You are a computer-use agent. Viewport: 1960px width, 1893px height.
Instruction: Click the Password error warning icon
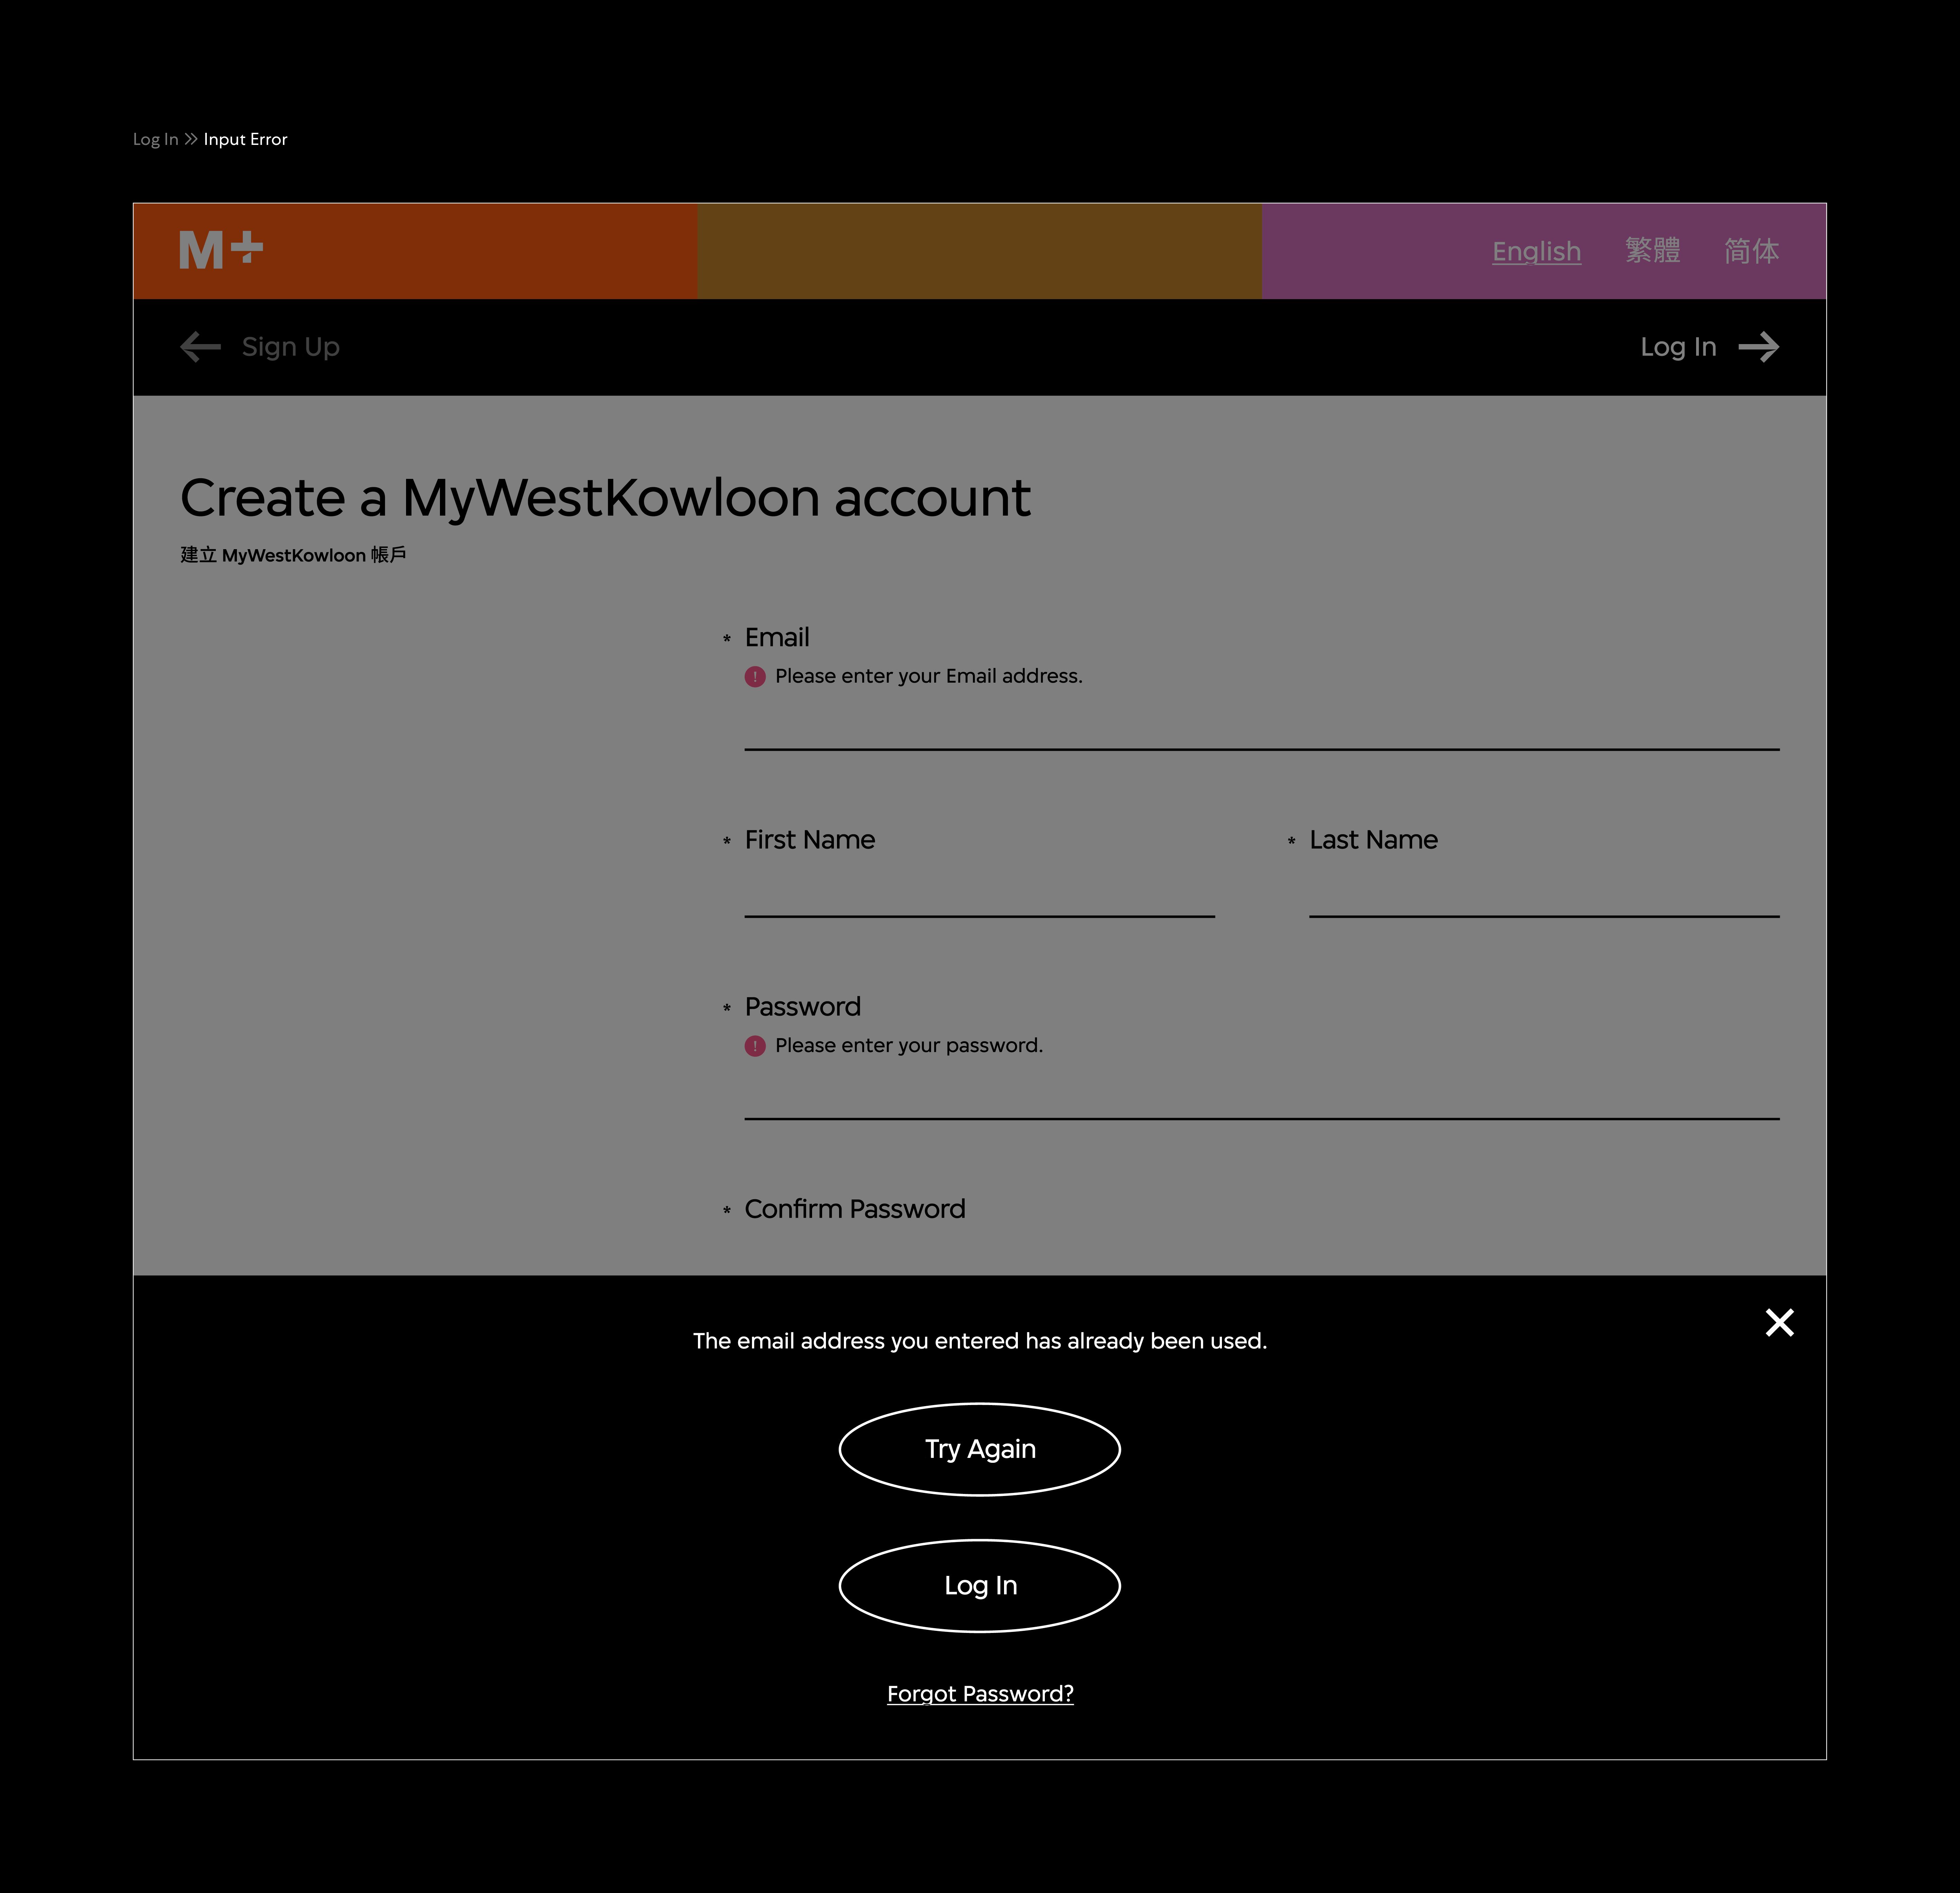coord(755,1046)
